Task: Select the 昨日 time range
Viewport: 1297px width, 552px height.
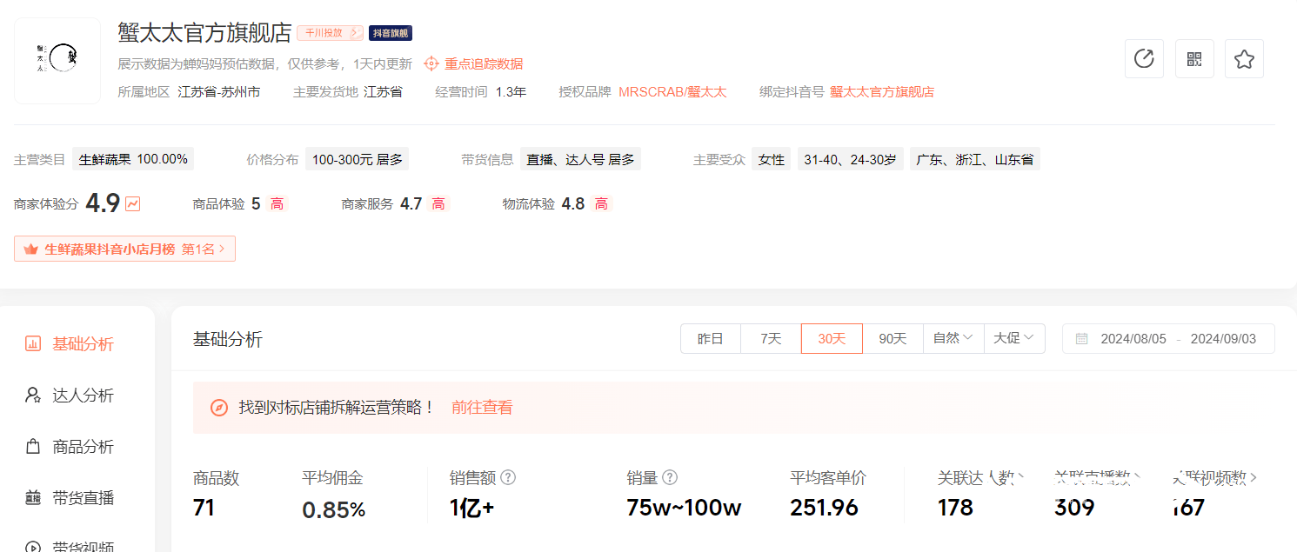Action: (711, 338)
